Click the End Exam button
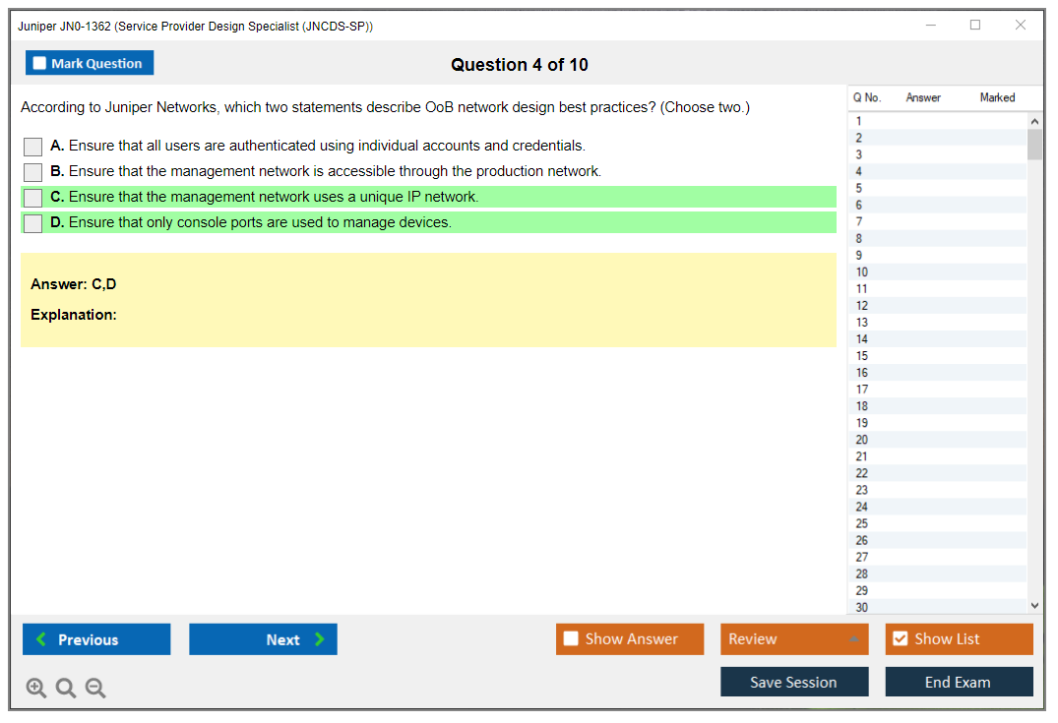1058x723 pixels. coord(959,682)
